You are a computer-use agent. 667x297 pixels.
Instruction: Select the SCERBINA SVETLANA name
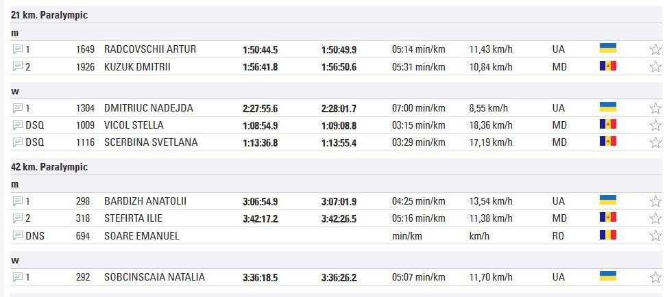151,142
